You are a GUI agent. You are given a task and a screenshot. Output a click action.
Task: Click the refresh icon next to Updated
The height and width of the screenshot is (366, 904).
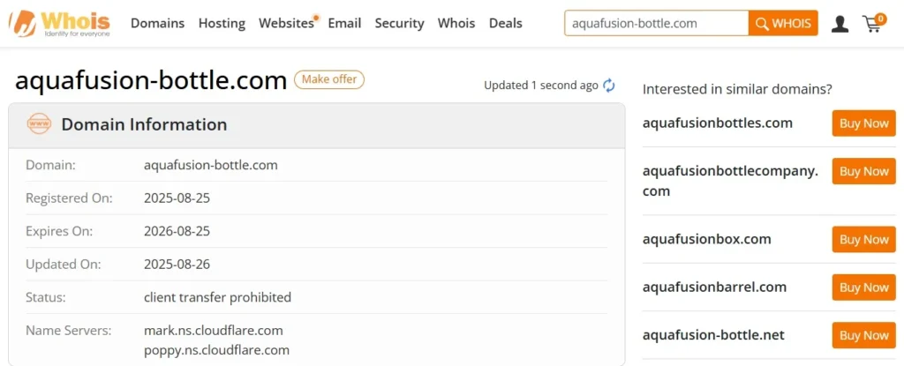point(609,86)
